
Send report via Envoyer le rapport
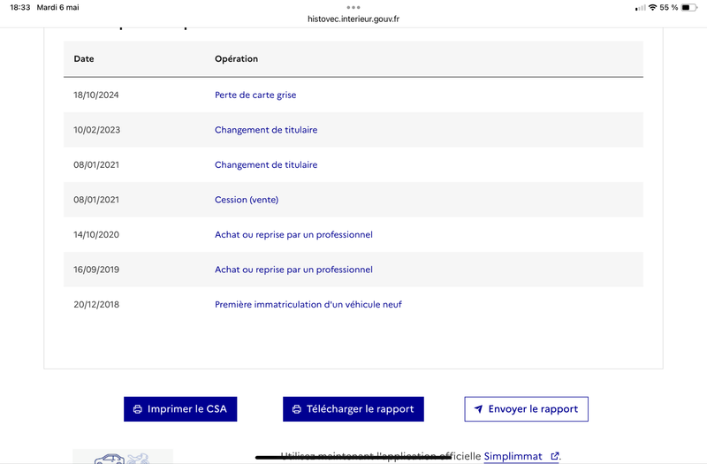[526, 409]
